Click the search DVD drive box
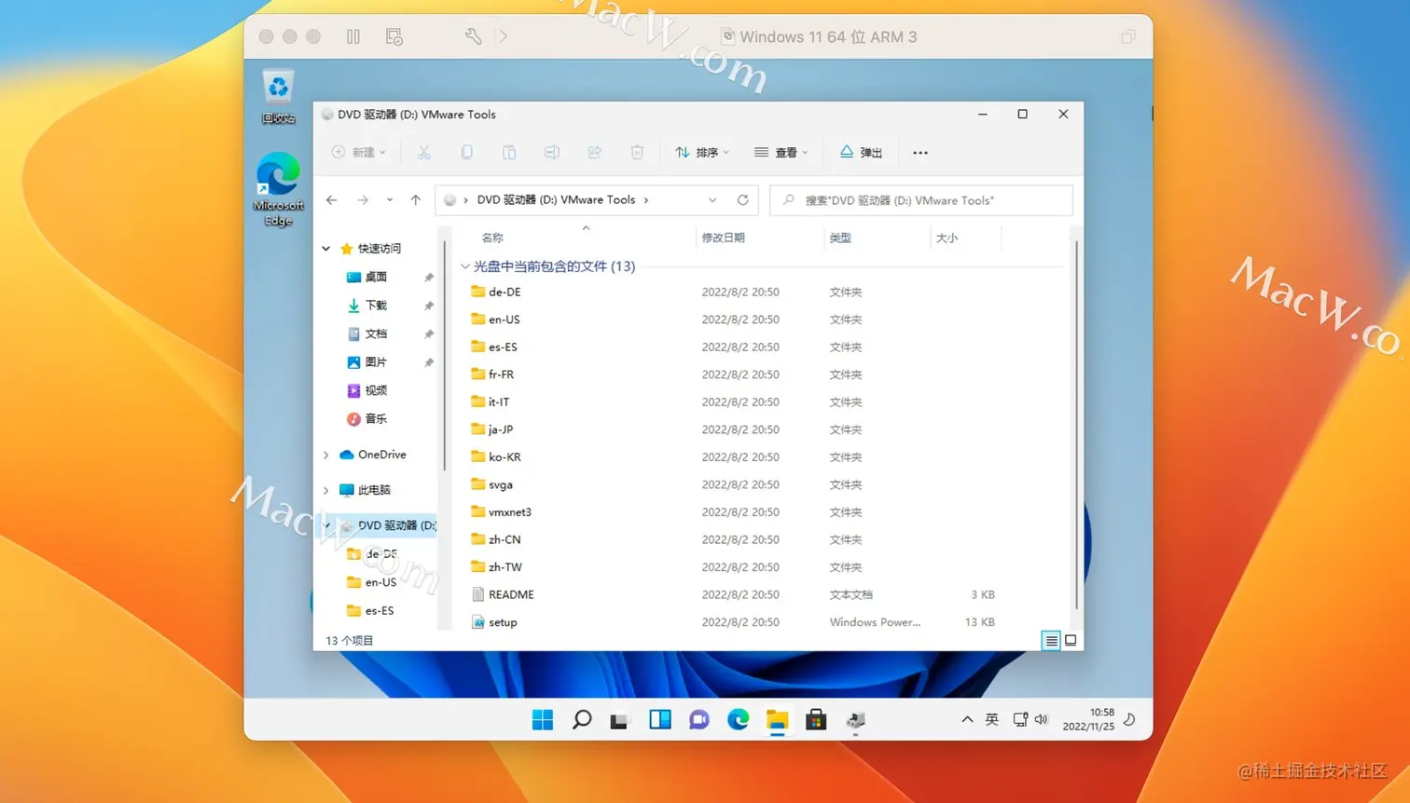Image resolution: width=1410 pixels, height=803 pixels. point(921,200)
